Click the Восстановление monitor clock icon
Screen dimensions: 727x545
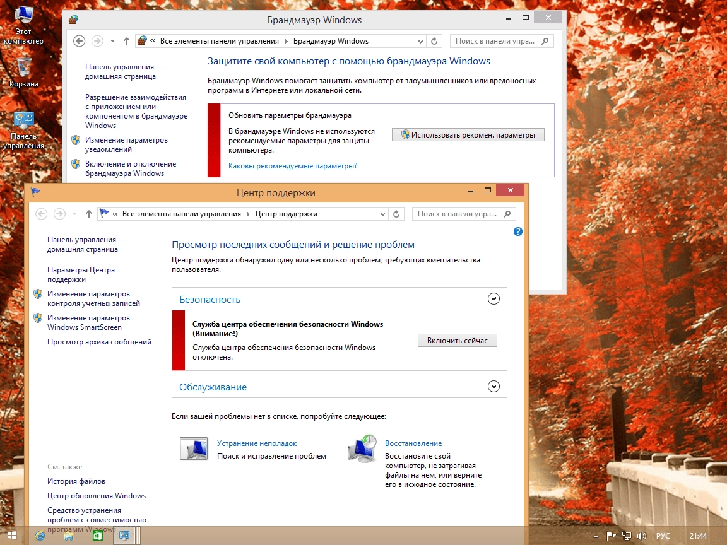point(362,448)
